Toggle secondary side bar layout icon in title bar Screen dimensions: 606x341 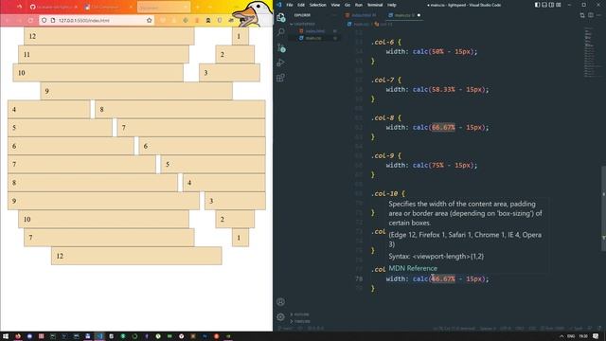pos(551,5)
